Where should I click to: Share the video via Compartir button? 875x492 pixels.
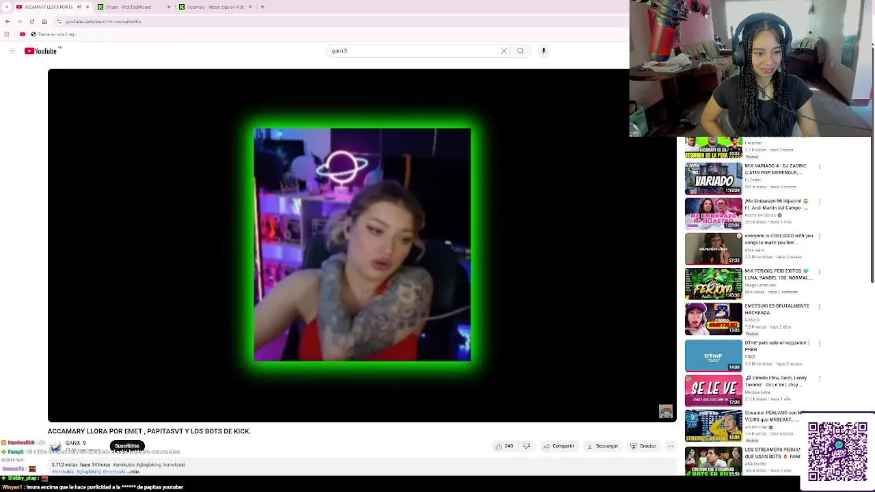point(558,446)
